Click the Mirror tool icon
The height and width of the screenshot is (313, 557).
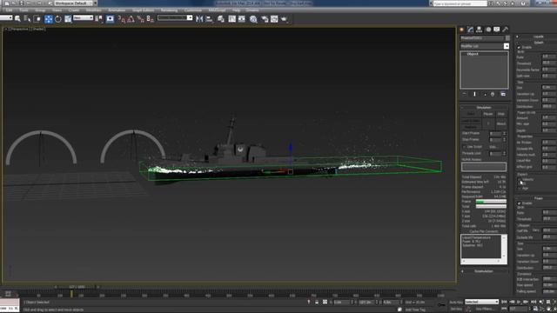pos(199,19)
